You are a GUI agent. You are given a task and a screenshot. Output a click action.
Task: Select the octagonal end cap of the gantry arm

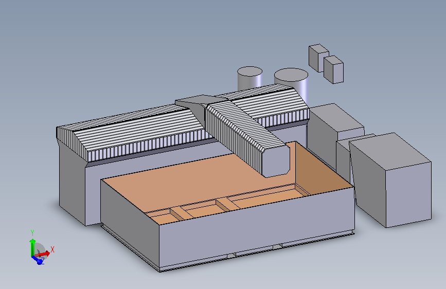[276, 161]
